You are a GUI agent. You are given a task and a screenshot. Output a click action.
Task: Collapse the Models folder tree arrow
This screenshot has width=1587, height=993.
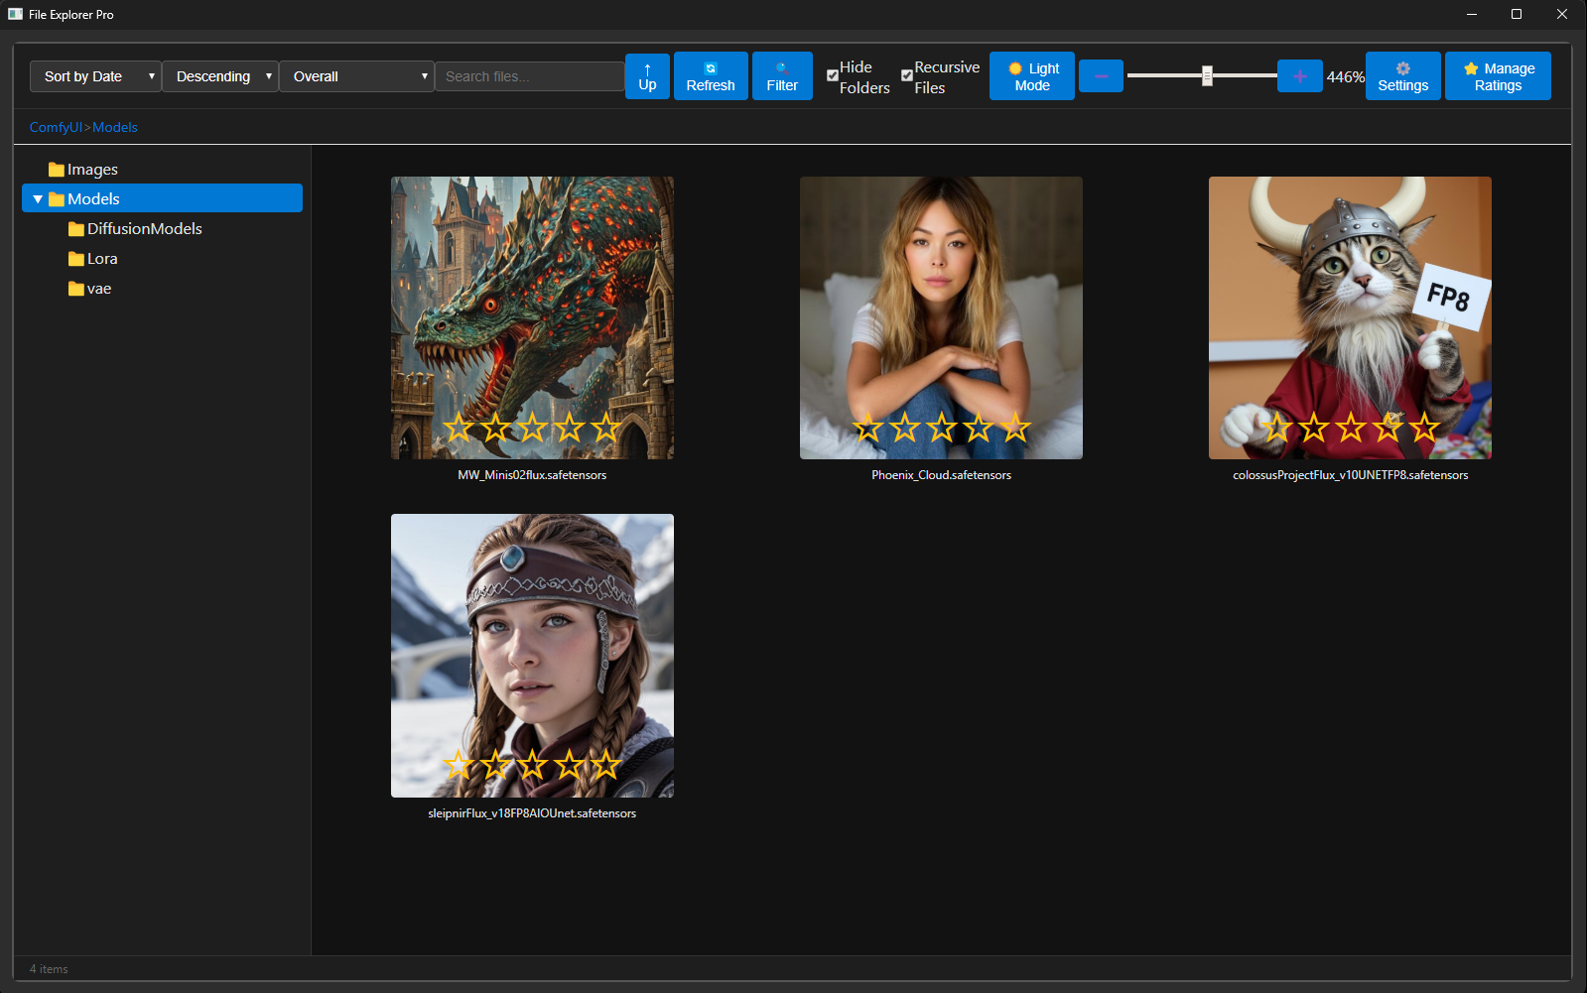[x=38, y=199]
